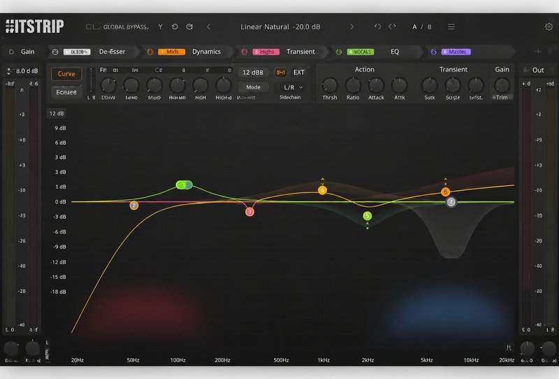This screenshot has height=379, width=559.
Task: Toggle EXT sidechain
Action: [299, 73]
